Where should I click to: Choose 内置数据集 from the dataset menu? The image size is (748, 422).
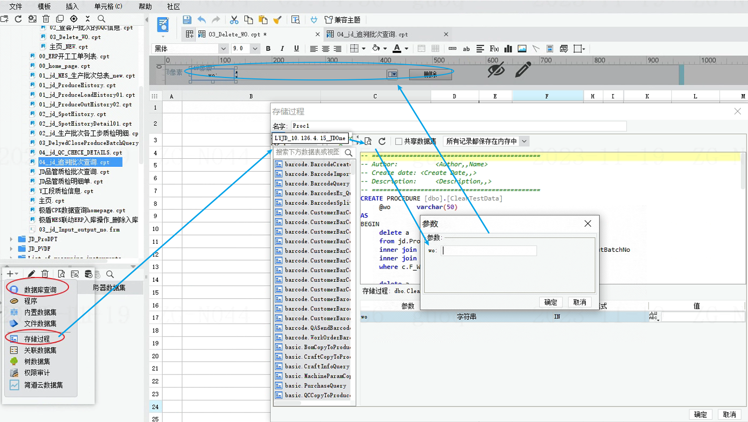[x=40, y=312]
